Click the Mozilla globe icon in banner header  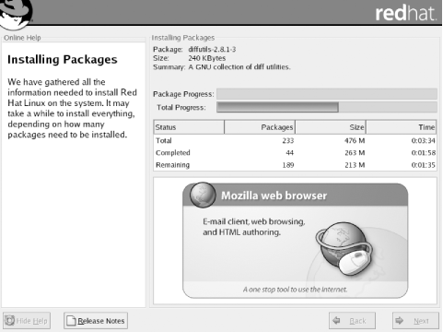click(x=203, y=195)
